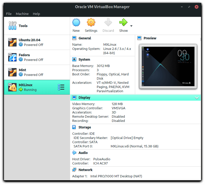Click the MXLinux running green arrow icon
This screenshot has width=205, height=185.
(21, 90)
